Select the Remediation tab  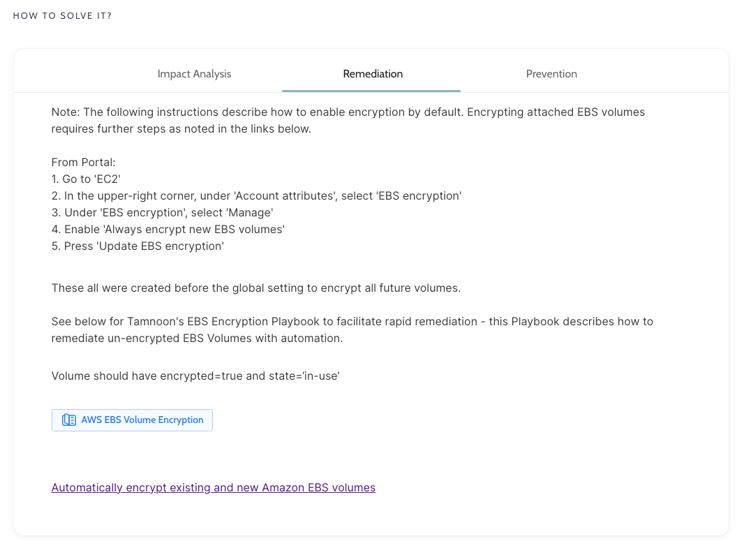(x=373, y=74)
